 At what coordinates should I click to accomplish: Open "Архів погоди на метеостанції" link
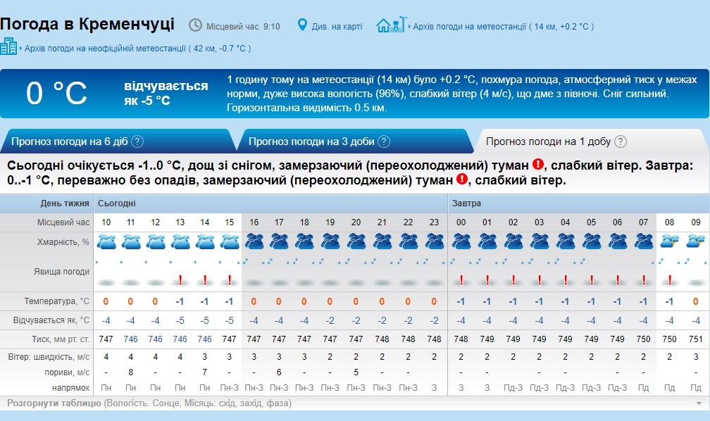pyautogui.click(x=469, y=27)
